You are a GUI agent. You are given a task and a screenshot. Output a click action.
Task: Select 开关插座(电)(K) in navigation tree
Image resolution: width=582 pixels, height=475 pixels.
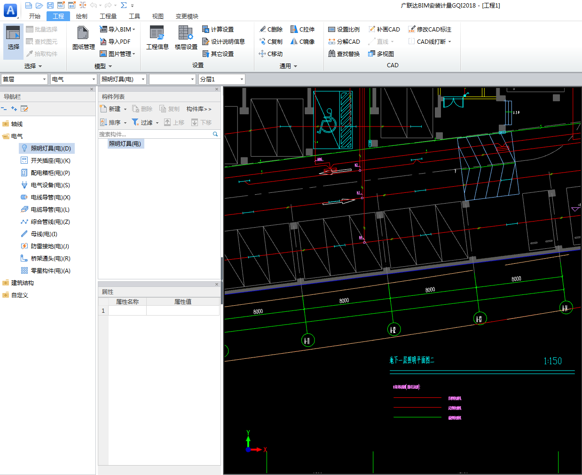point(46,160)
